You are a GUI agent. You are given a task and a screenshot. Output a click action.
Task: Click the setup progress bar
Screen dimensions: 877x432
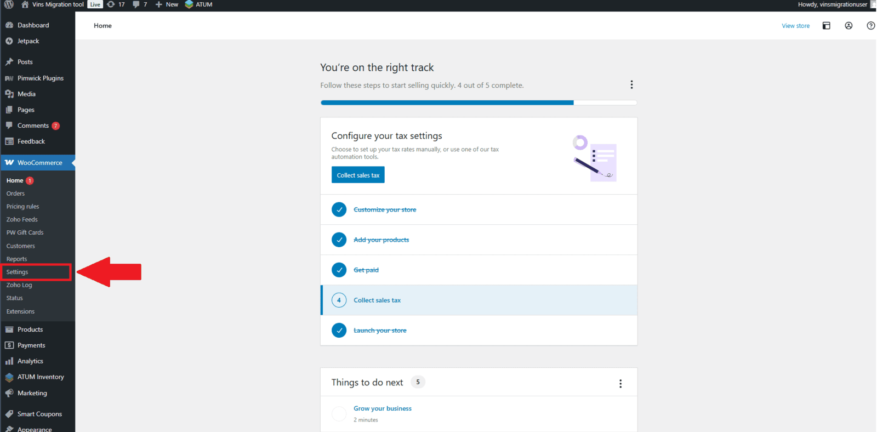[x=478, y=103]
